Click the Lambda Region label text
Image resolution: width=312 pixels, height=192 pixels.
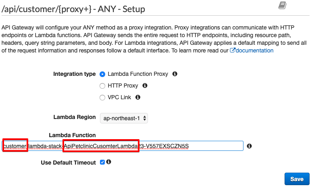tap(75, 117)
